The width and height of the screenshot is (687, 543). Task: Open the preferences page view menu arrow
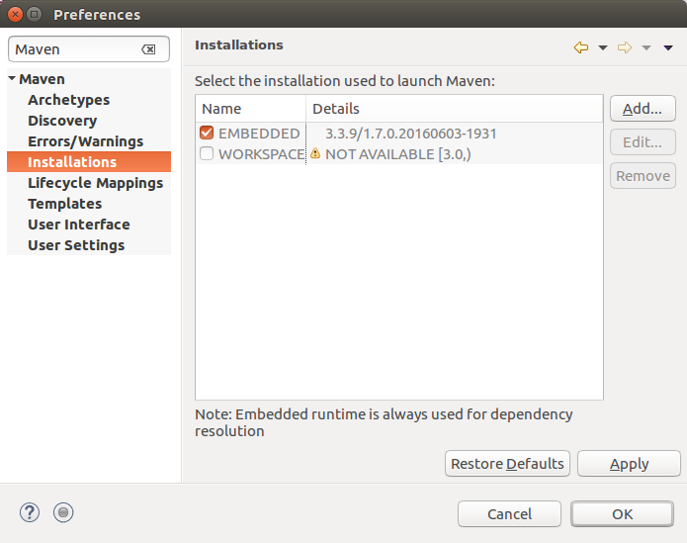(667, 47)
